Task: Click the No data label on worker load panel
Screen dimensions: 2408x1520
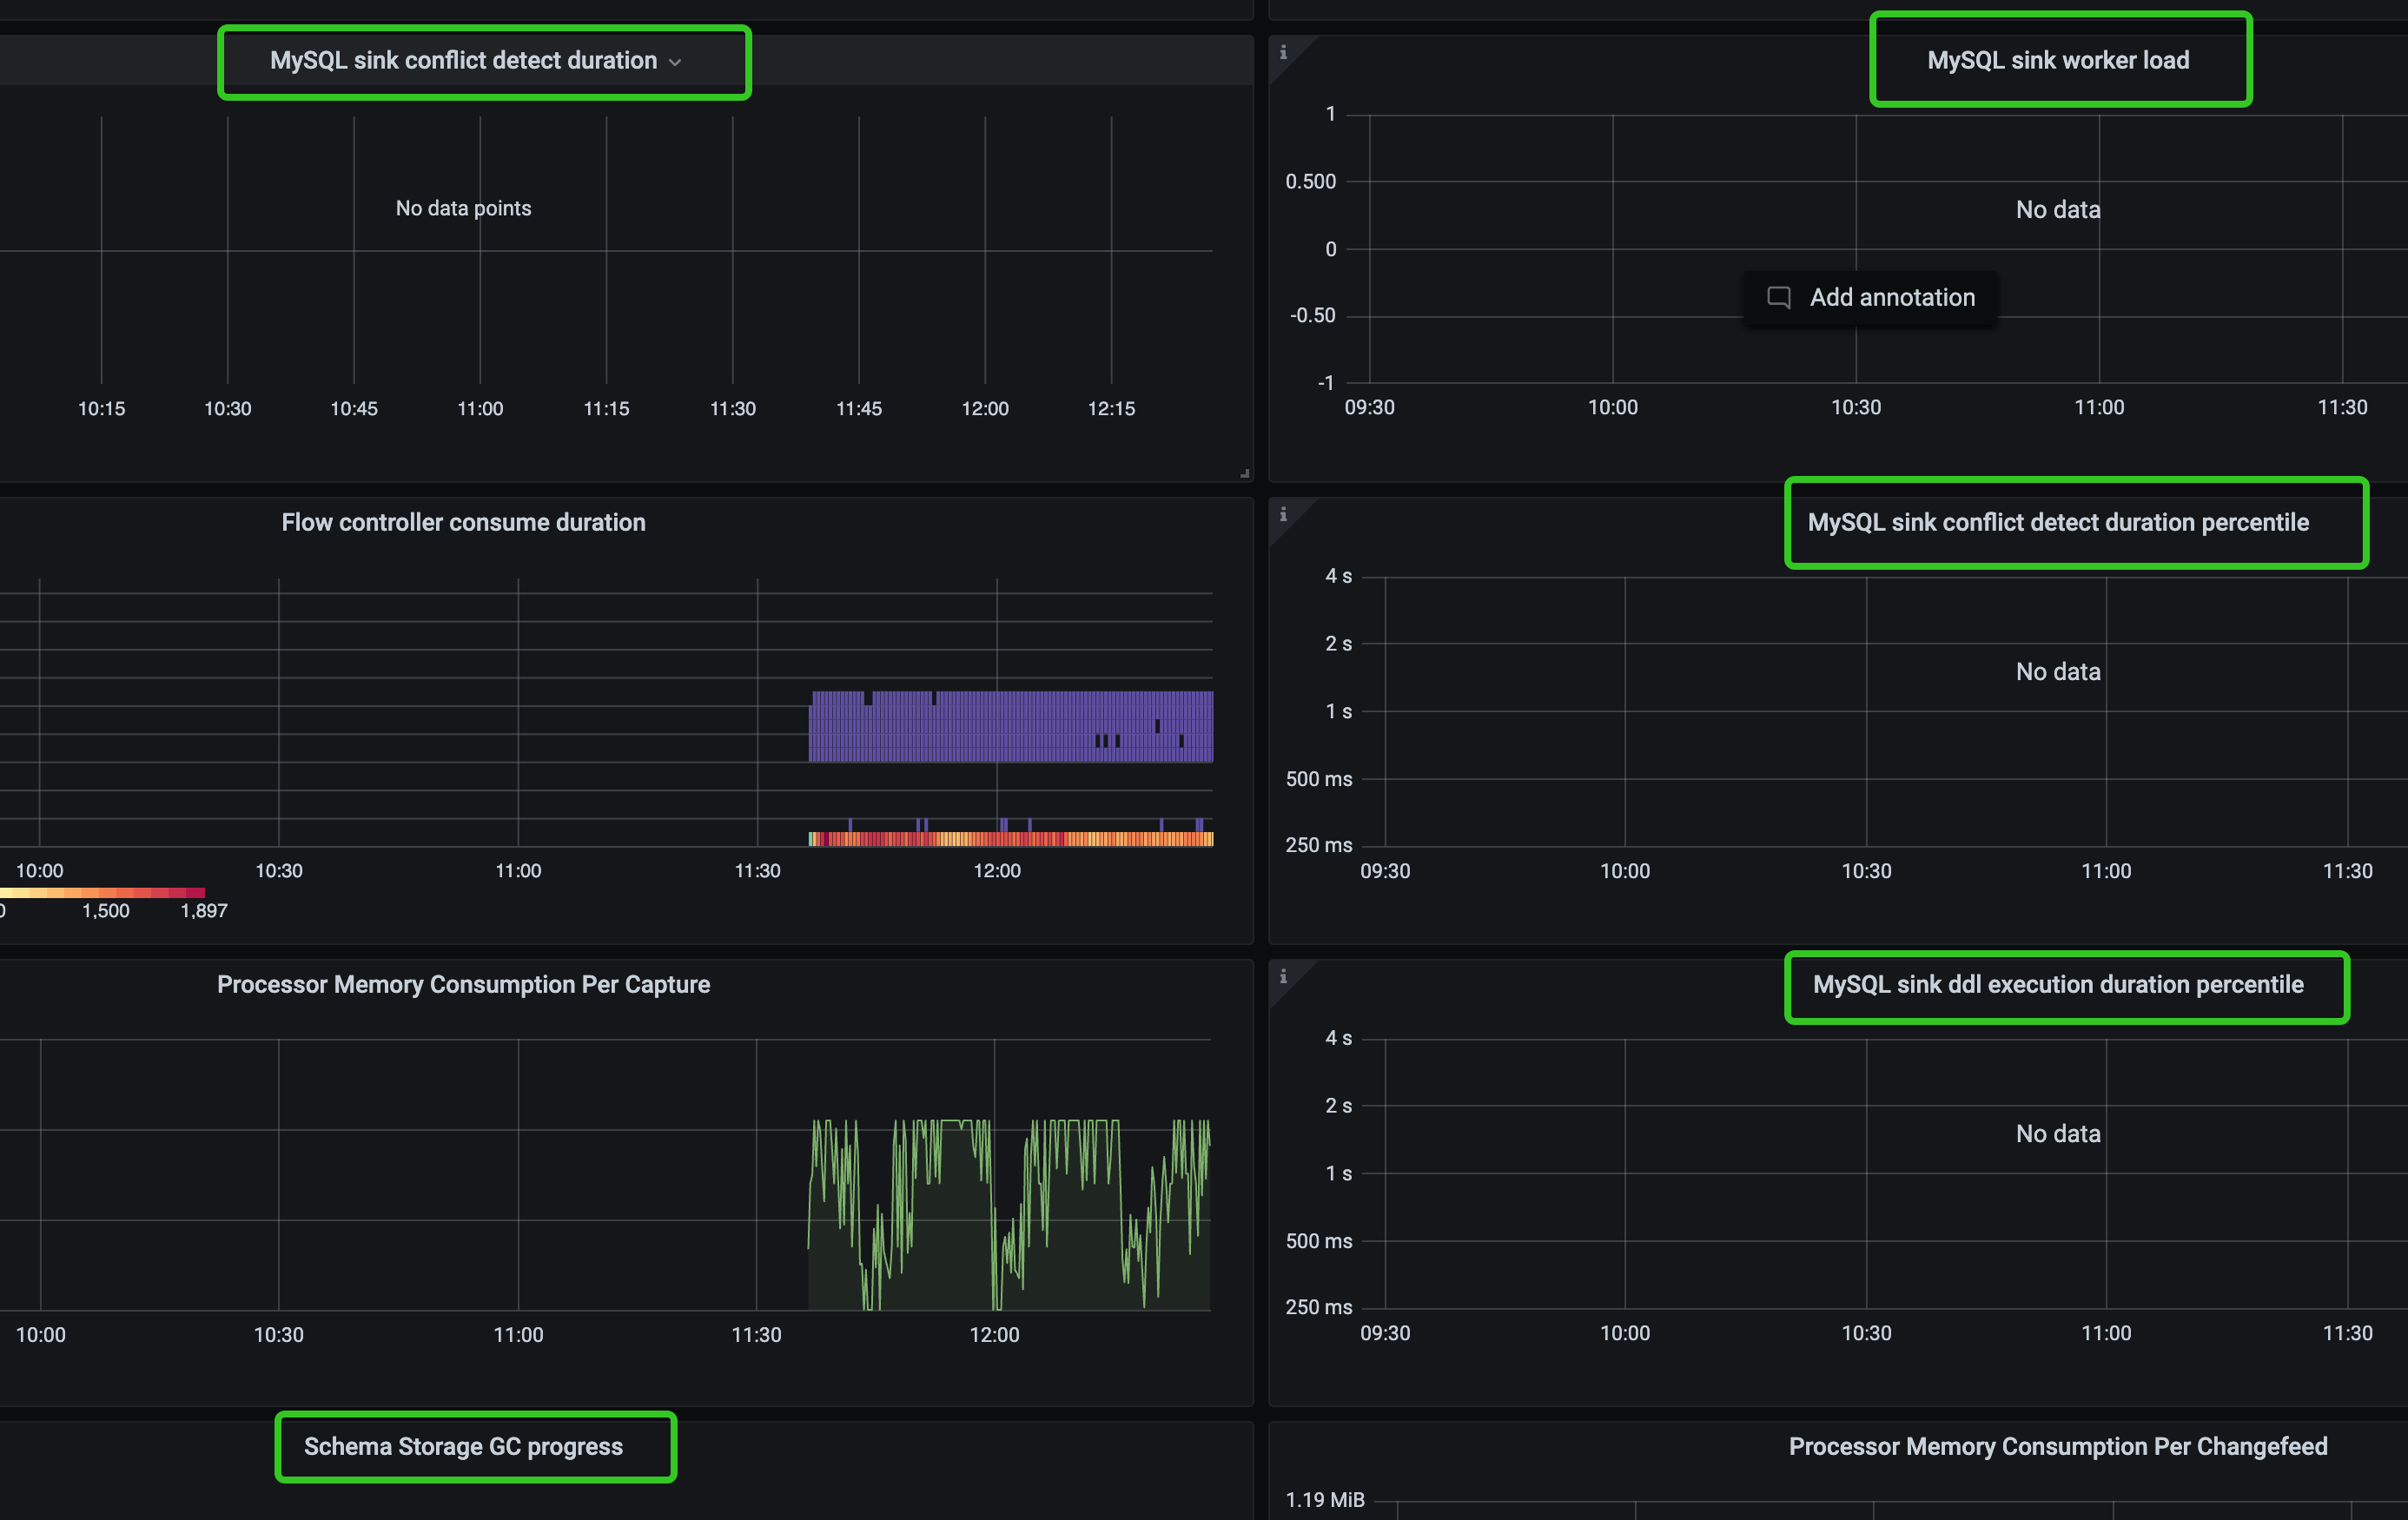Action: point(2056,209)
